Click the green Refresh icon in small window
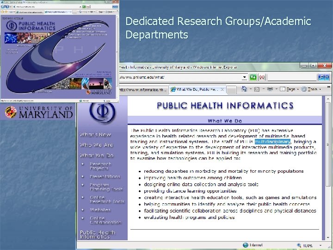 click(84, 7)
